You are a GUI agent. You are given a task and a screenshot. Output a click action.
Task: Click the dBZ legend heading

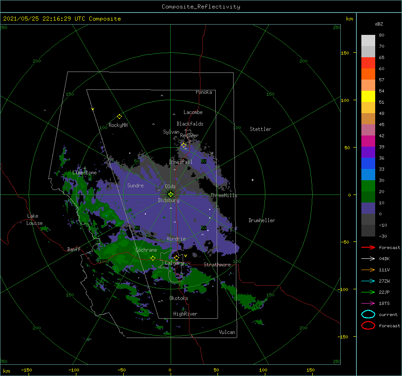379,24
